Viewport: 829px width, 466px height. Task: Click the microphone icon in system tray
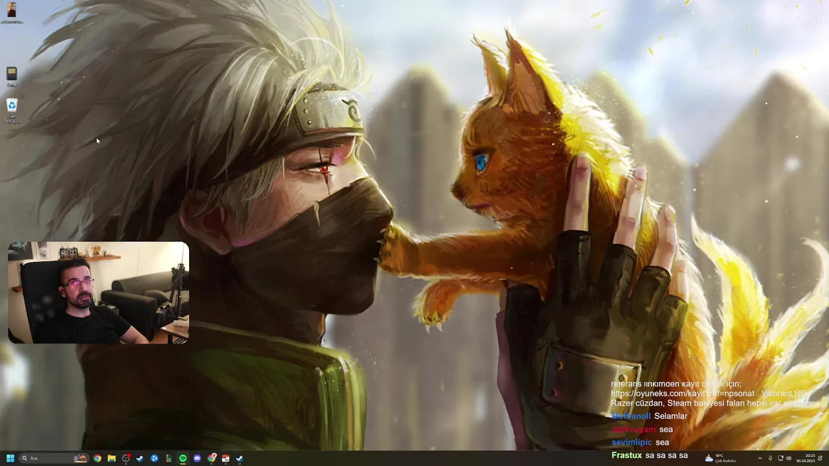770,458
